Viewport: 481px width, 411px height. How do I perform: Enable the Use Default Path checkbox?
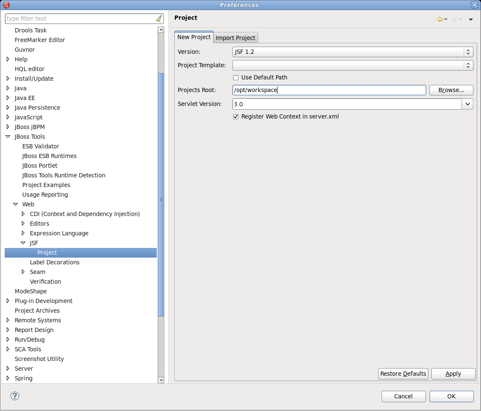pos(236,77)
